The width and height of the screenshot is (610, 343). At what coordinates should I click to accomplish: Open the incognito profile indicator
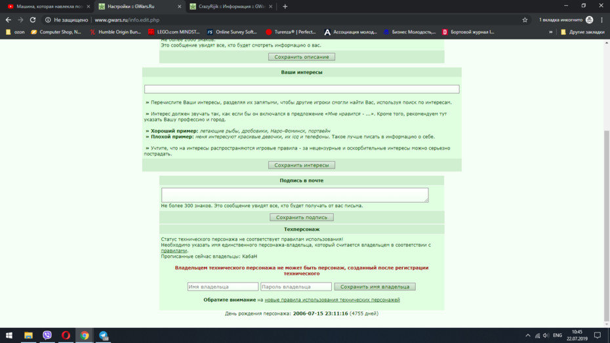point(566,20)
